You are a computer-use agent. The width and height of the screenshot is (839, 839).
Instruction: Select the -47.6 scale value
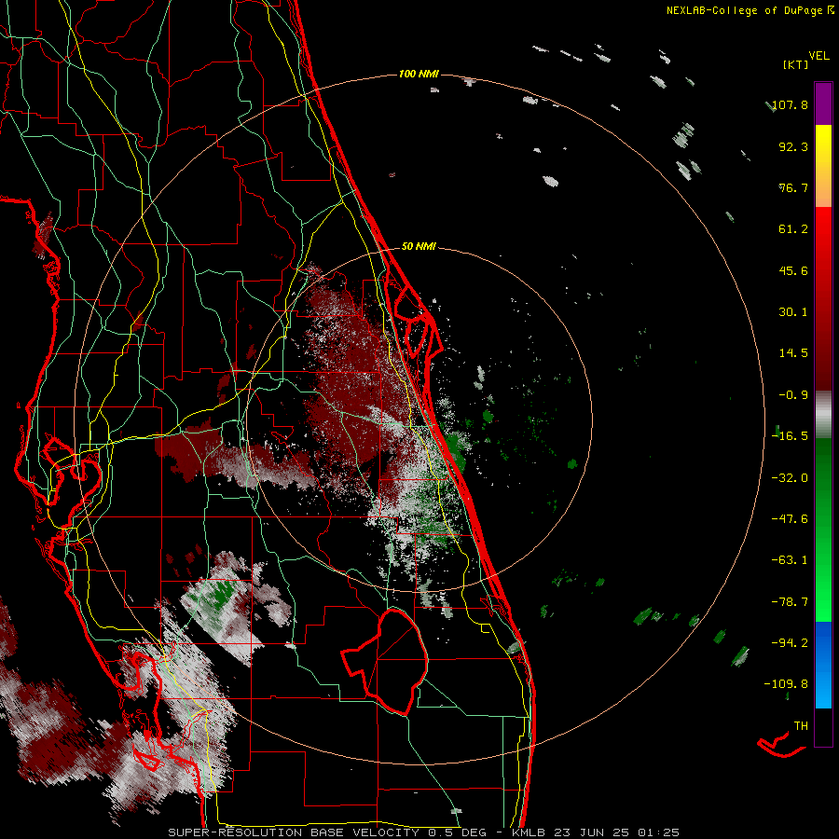791,519
